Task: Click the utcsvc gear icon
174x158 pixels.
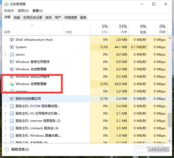Action: coord(12,55)
